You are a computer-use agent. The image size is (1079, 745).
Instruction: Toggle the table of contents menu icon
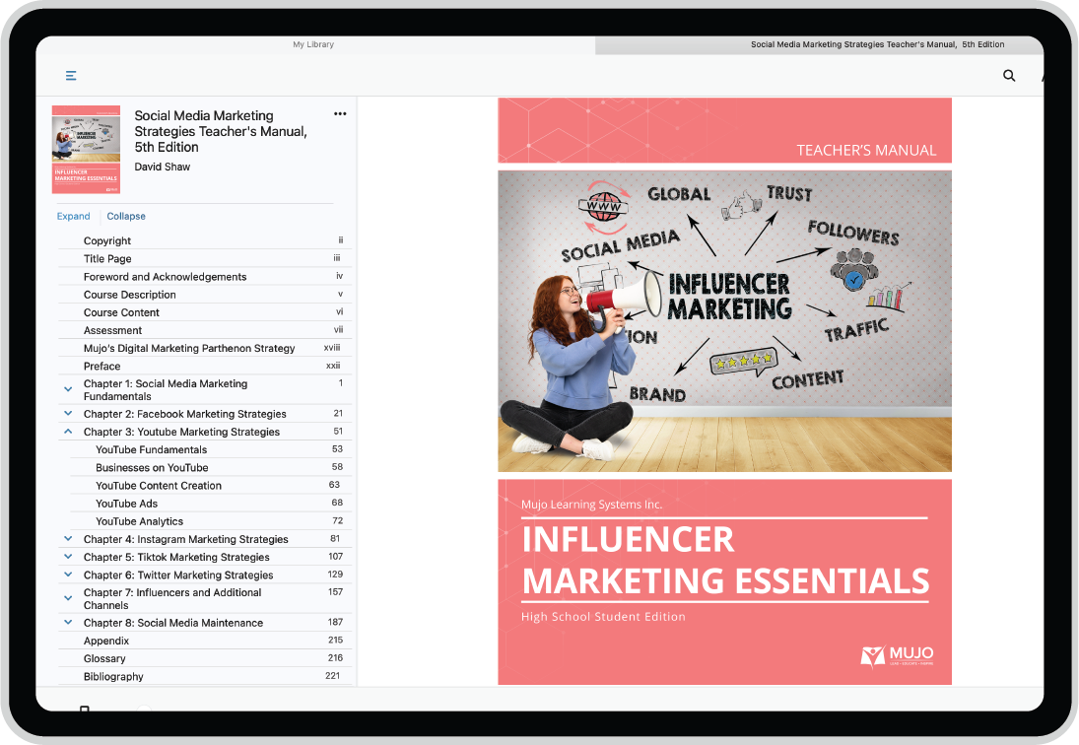[71, 76]
